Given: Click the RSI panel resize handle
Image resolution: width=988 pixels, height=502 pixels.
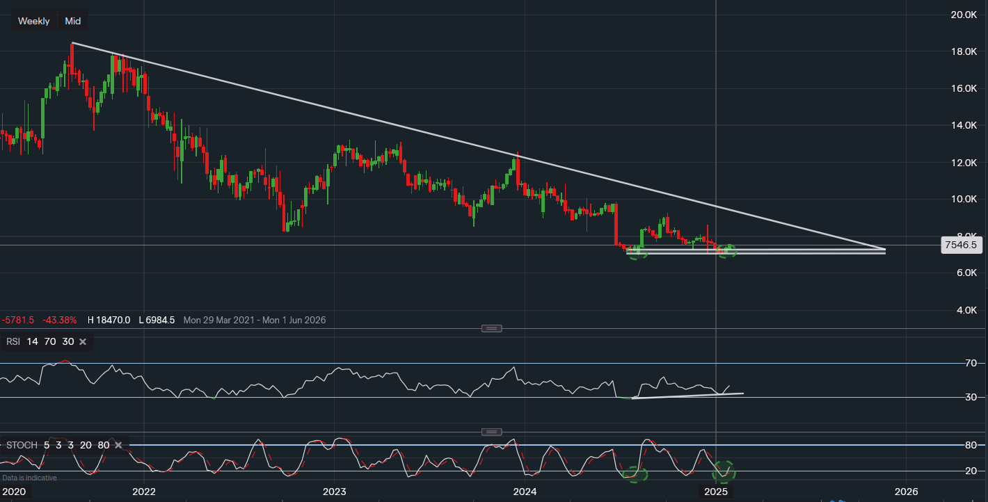Looking at the screenshot, I should point(491,328).
